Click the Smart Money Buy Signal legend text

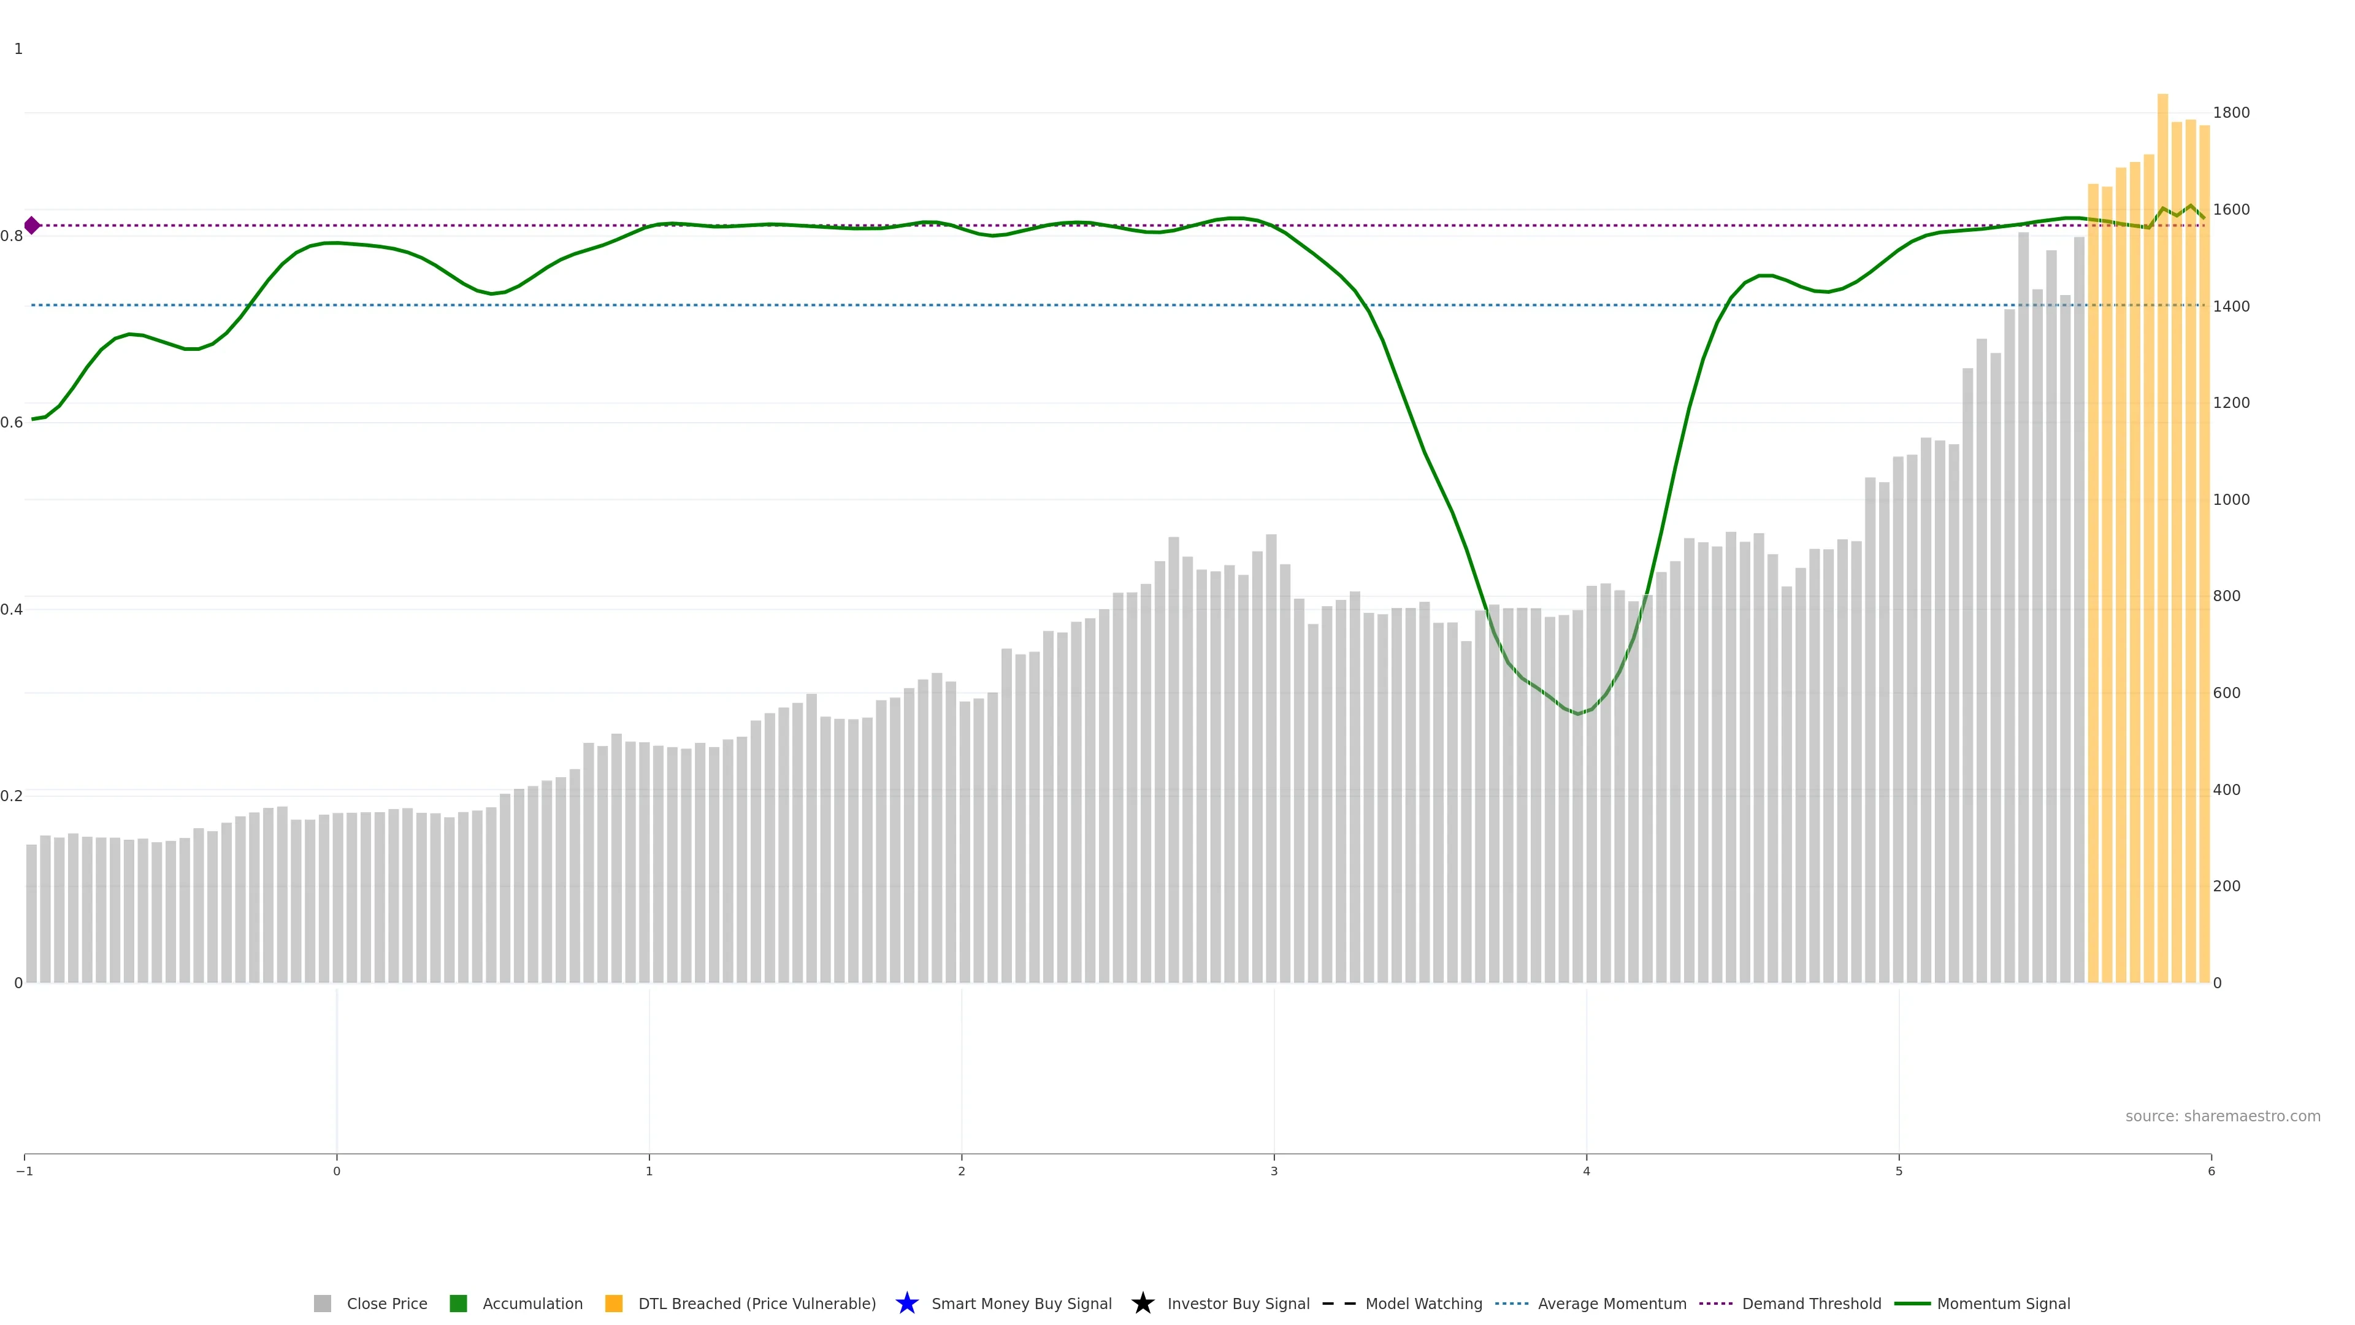pyautogui.click(x=1021, y=1304)
